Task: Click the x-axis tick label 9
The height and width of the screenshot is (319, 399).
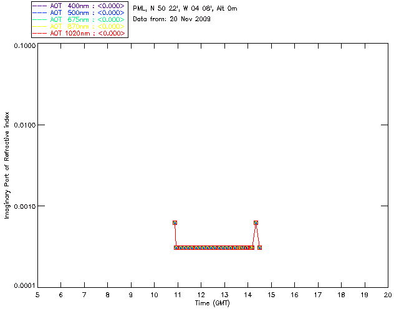Action: click(131, 295)
